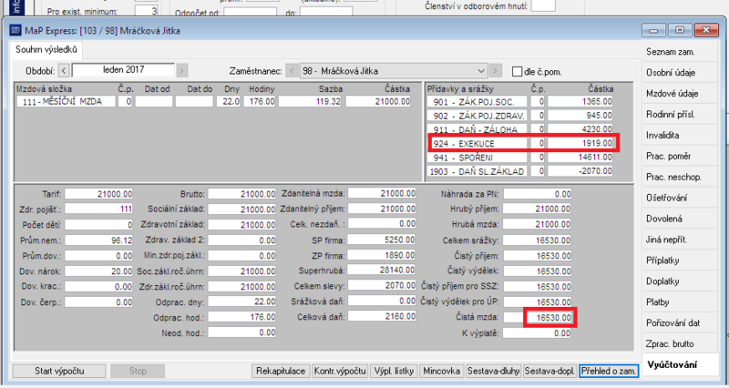Click the Zdr. pojišť. field showing 111

[98, 209]
